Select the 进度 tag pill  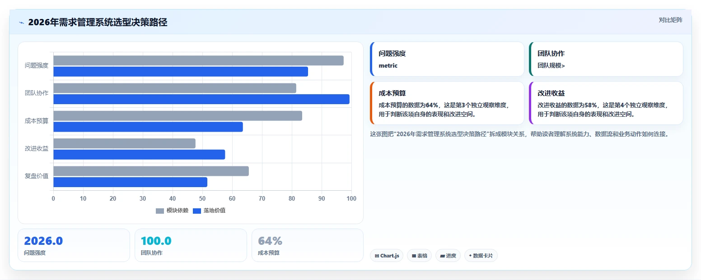coord(448,256)
